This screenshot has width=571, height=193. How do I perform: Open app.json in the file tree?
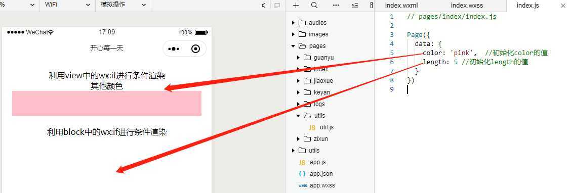321,174
